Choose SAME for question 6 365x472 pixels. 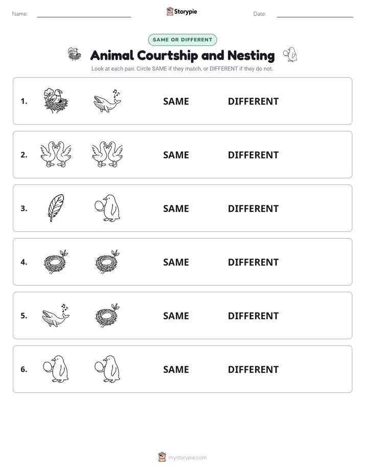point(176,369)
